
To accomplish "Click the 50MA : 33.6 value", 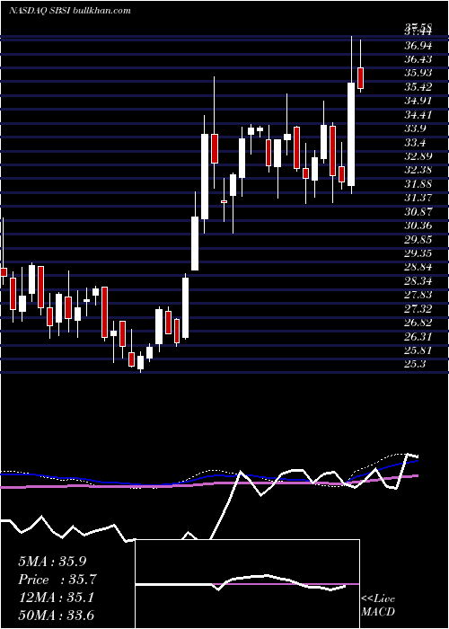I will coord(56,616).
